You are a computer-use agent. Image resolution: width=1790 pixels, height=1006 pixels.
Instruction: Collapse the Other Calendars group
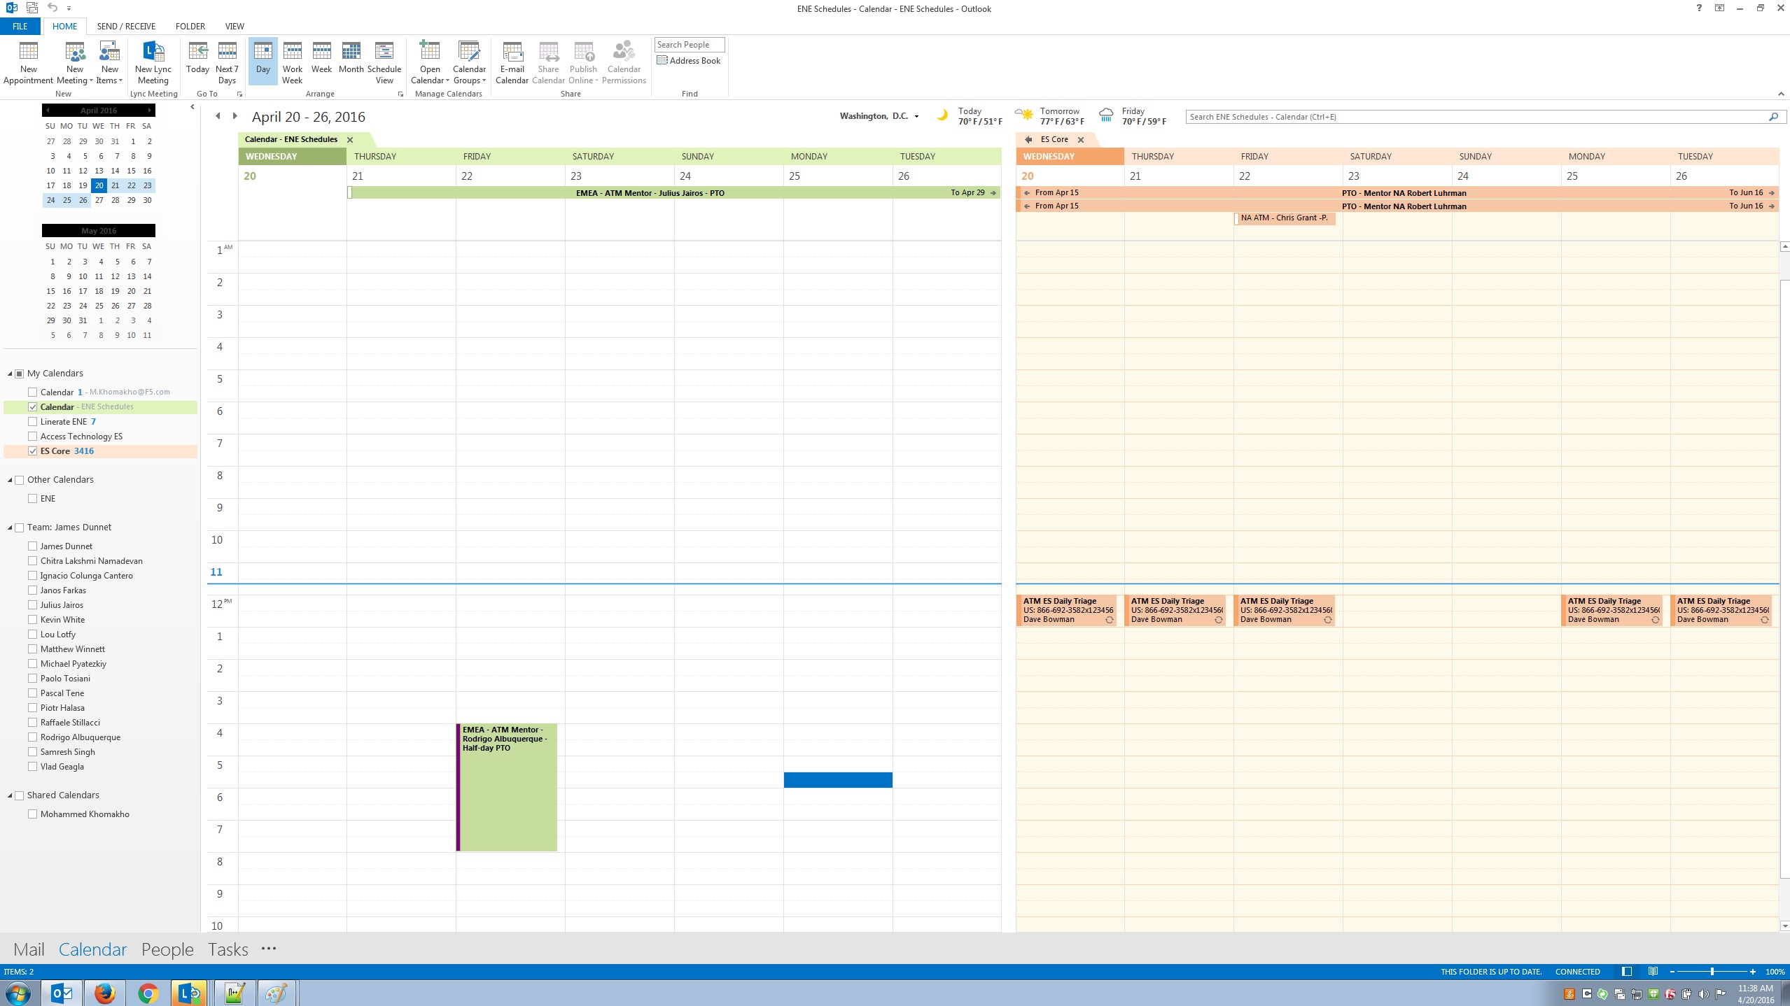[10, 480]
